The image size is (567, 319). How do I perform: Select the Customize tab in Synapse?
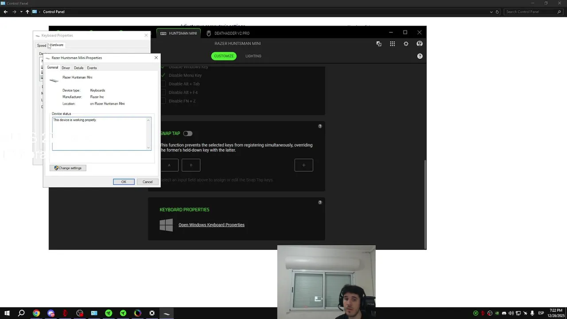coord(224,56)
